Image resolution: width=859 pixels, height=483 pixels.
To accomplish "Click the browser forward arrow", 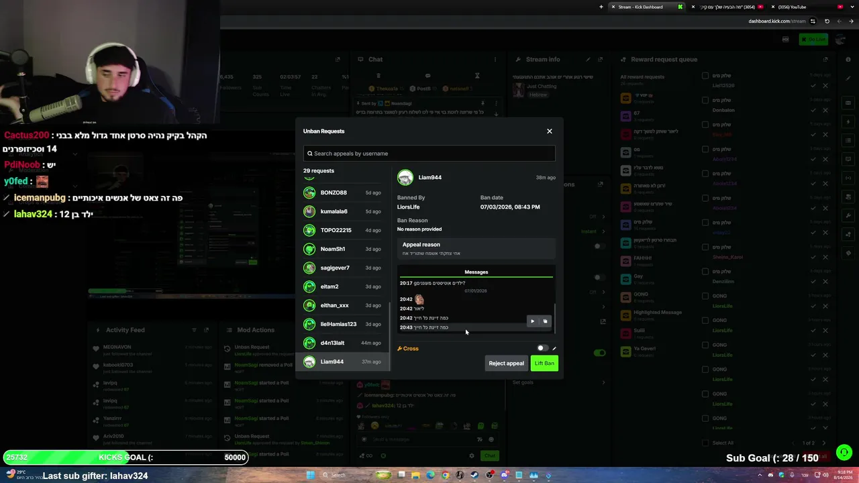I will point(839,21).
